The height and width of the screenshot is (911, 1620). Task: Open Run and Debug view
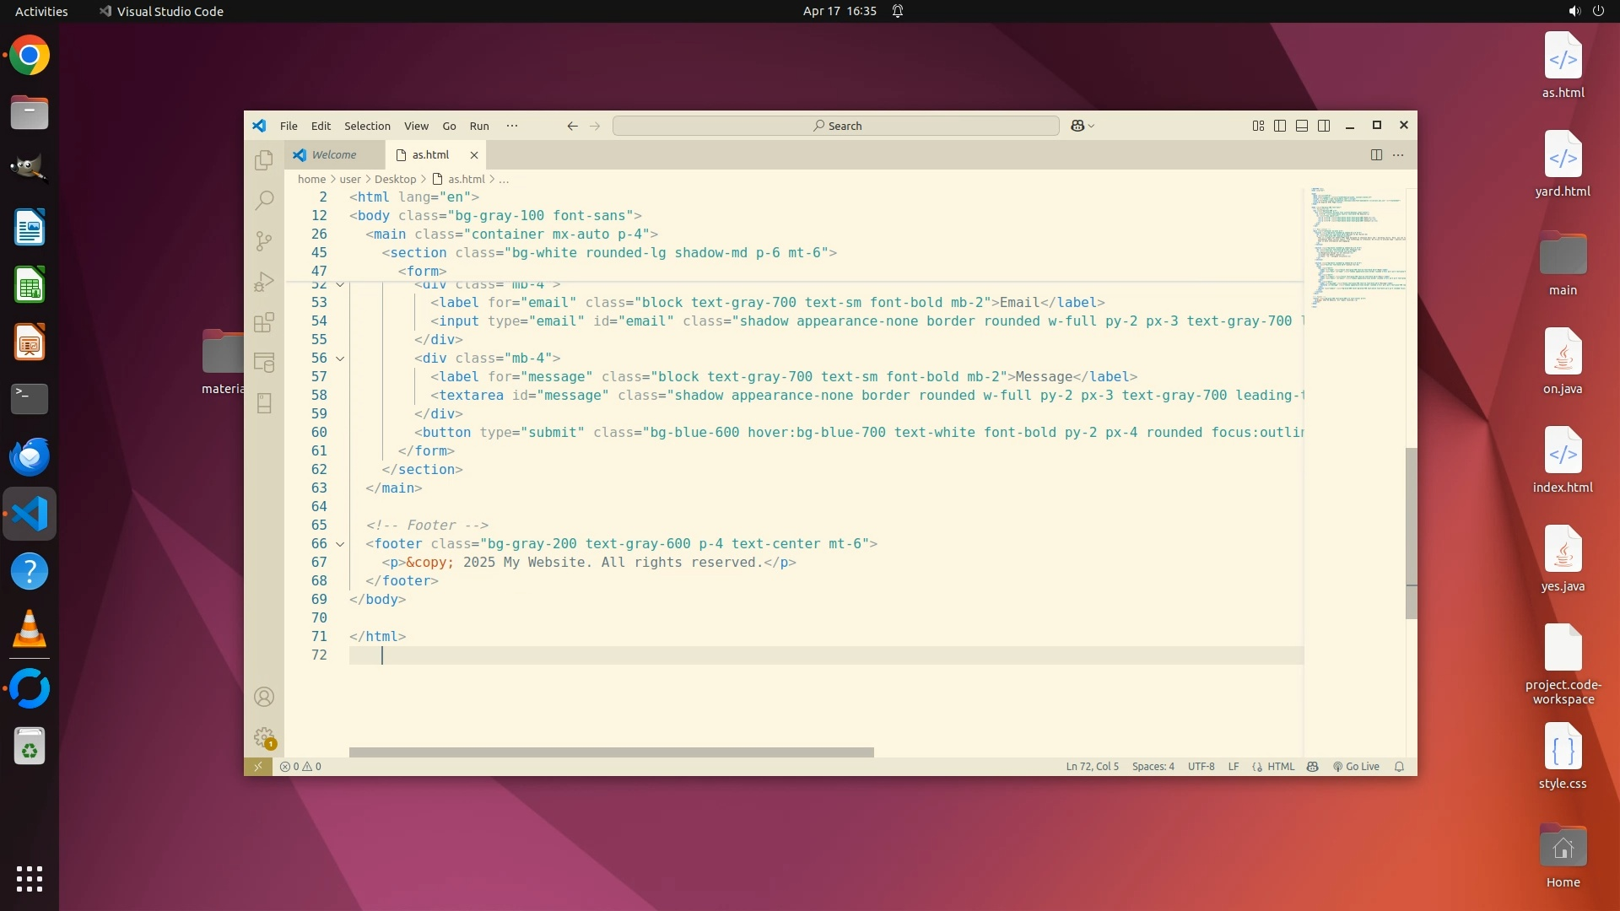coord(264,282)
